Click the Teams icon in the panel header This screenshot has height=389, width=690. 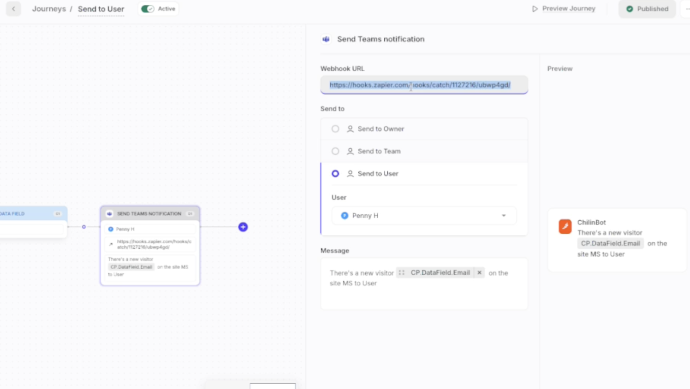(x=326, y=39)
